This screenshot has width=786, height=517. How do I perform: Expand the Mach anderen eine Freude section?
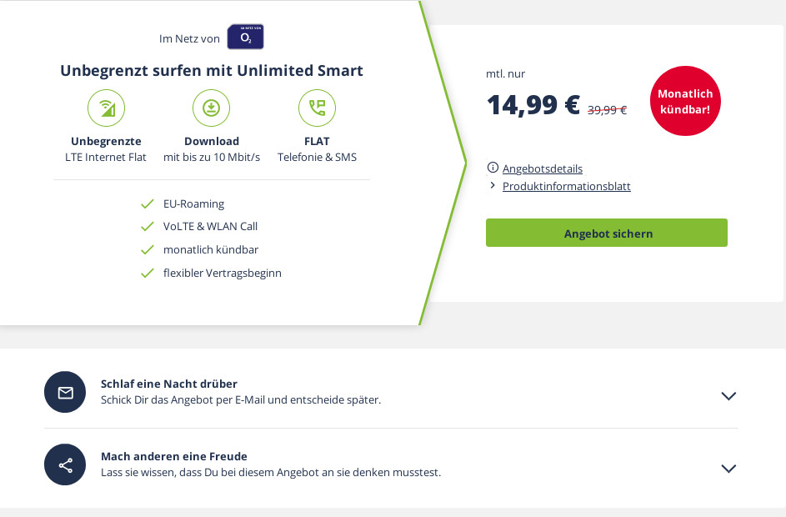(728, 469)
